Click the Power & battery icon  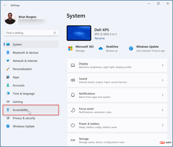(x=73, y=125)
